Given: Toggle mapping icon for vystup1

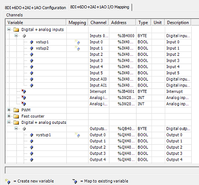Looking at the screenshot, I should tap(77, 135).
